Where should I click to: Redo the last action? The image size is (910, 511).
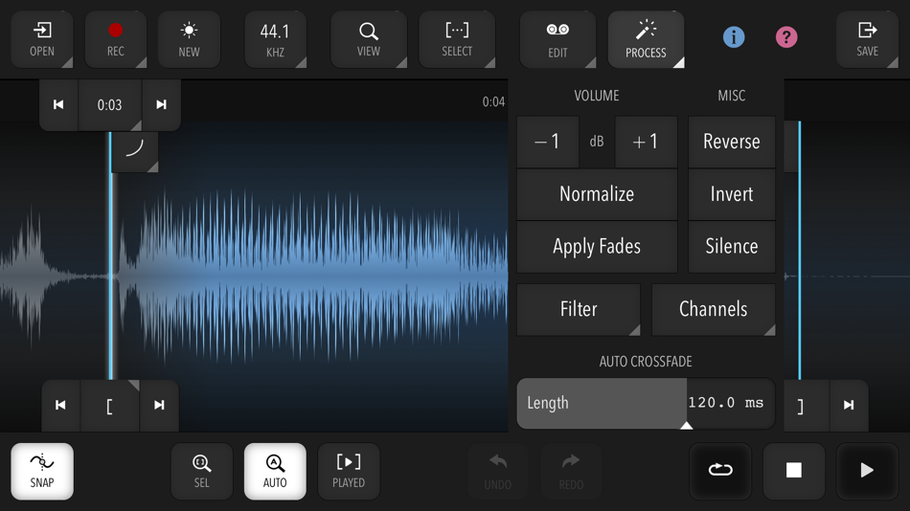click(x=571, y=472)
